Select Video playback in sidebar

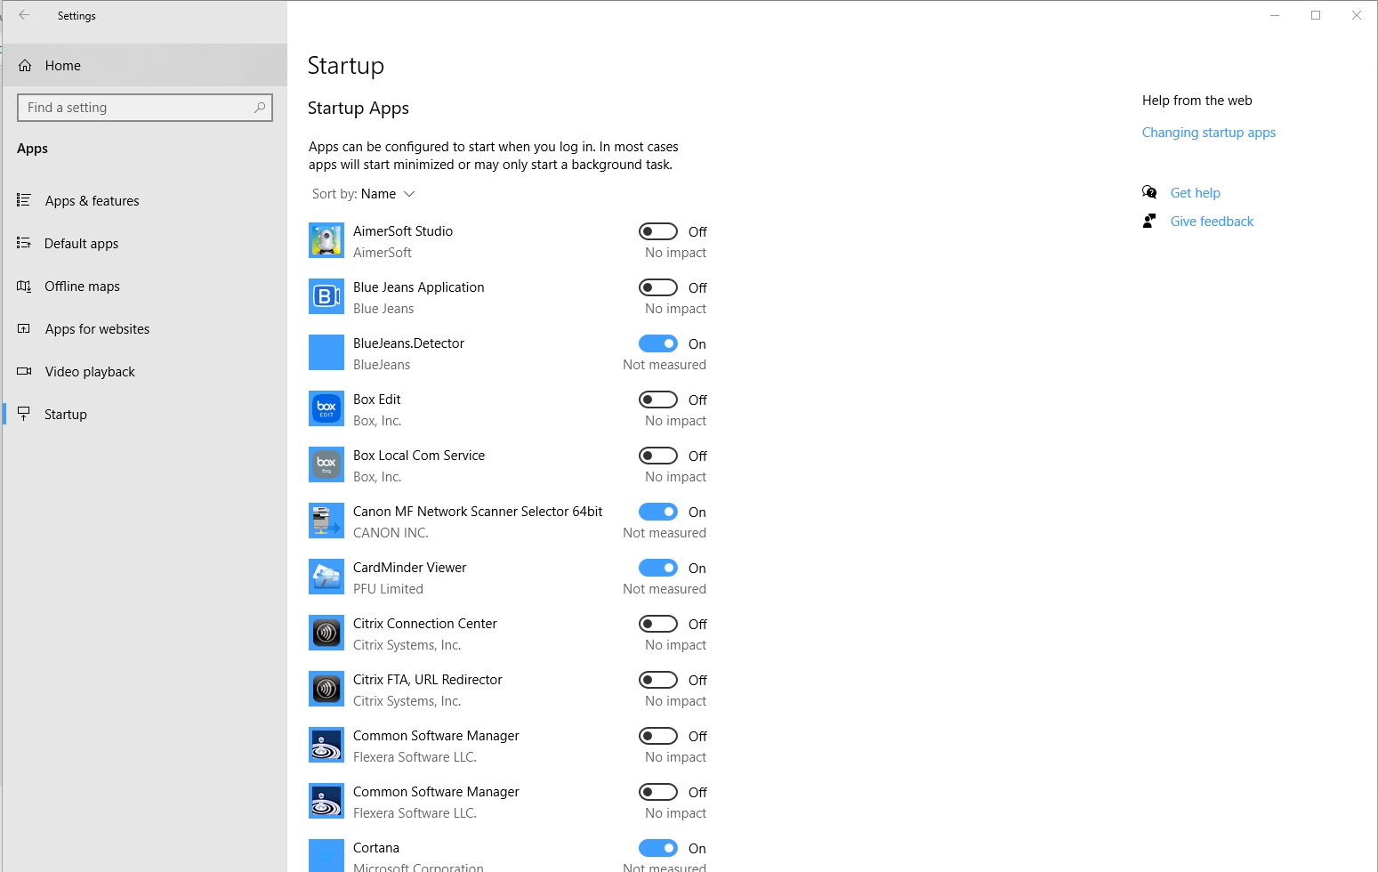90,372
